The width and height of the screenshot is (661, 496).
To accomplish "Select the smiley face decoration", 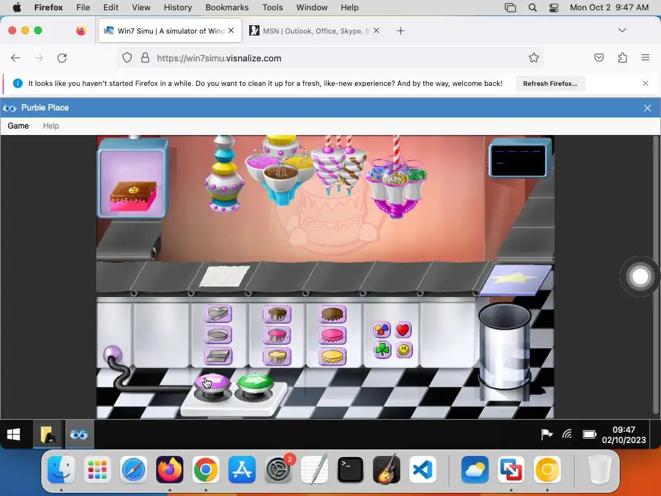I will [x=404, y=350].
